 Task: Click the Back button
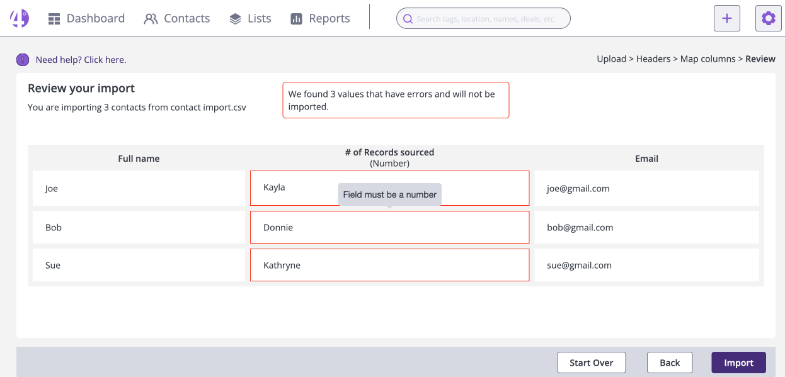(670, 363)
